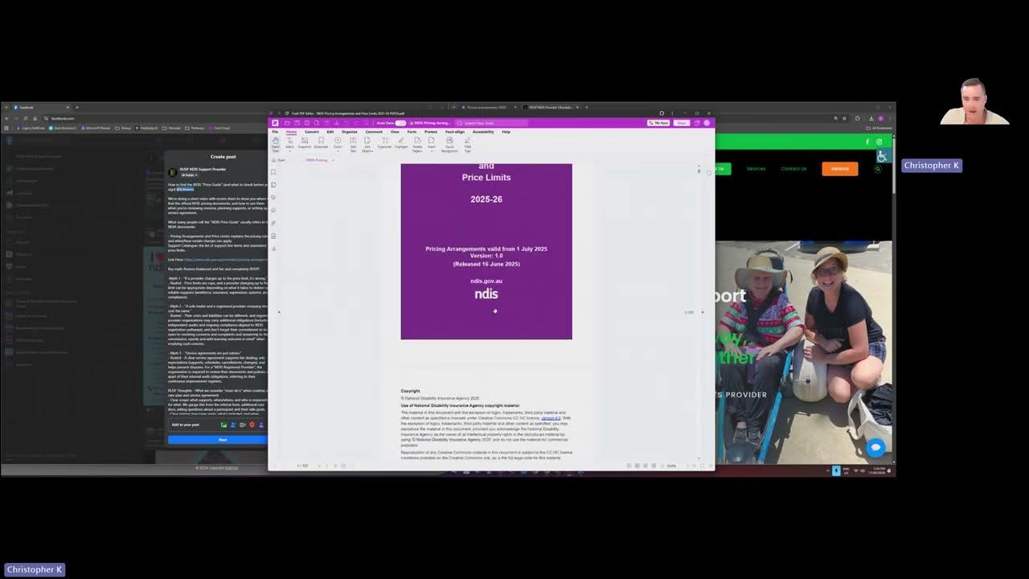Run Quick Recognition OCR tool
This screenshot has height=579, width=1029.
pos(449,144)
